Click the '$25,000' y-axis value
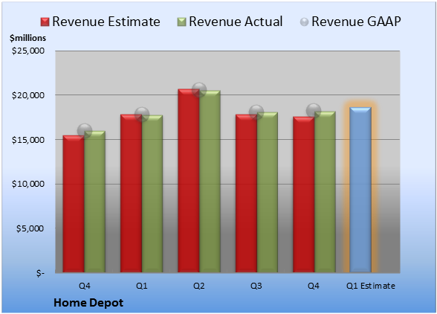This screenshot has width=437, height=314. (28, 51)
